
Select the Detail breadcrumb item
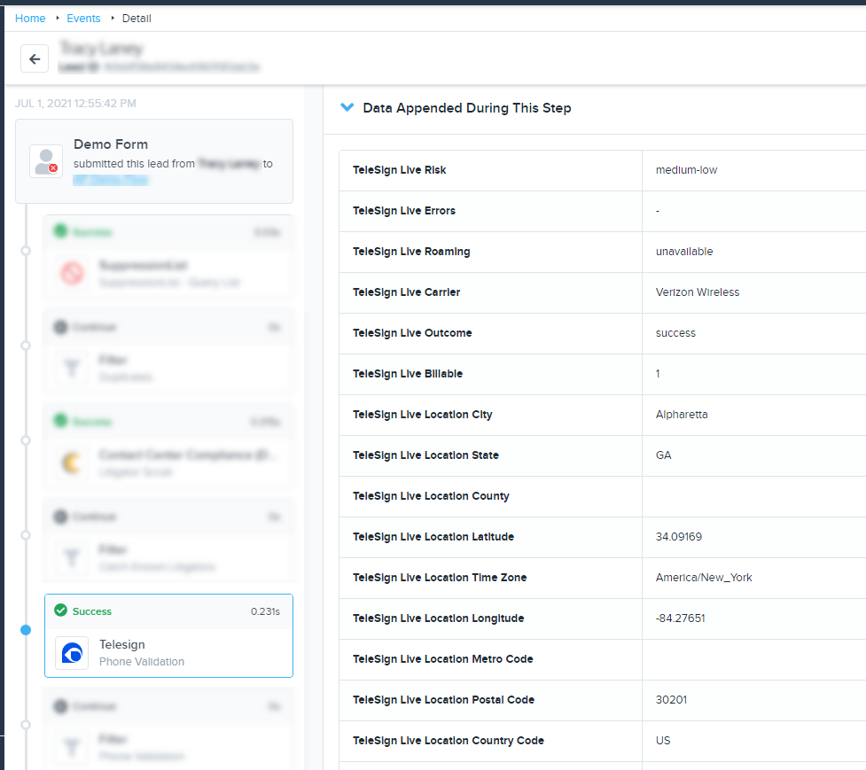point(137,19)
